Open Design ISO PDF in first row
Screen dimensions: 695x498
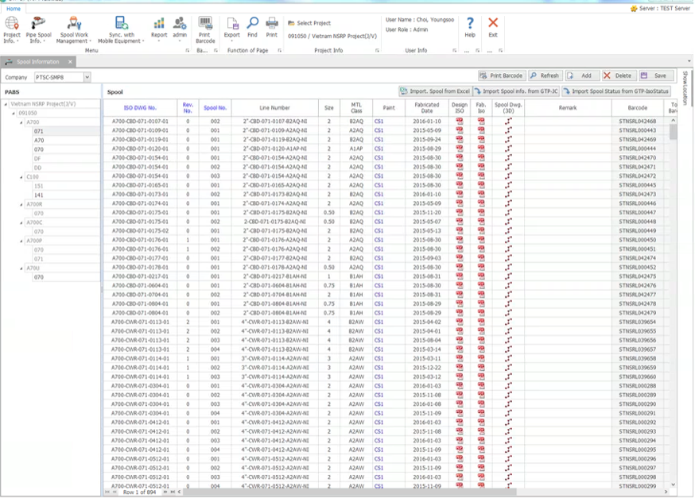coord(460,121)
